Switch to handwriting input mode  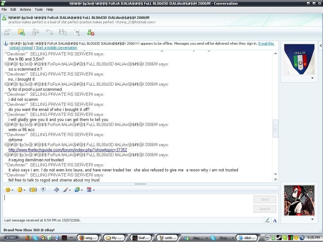[267, 221]
